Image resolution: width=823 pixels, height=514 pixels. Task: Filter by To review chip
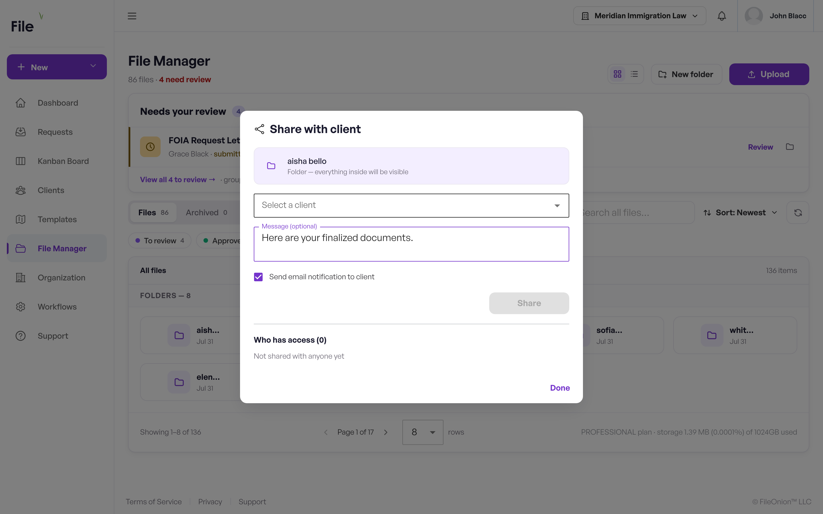(x=159, y=241)
